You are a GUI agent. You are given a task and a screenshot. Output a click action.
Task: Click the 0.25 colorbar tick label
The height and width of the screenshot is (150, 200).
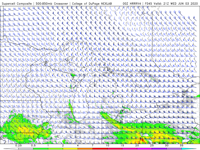(x=18, y=145)
